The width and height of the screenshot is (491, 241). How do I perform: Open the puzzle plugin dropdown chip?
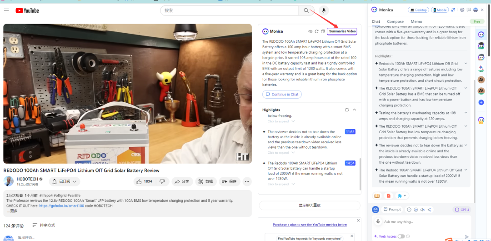(401, 196)
